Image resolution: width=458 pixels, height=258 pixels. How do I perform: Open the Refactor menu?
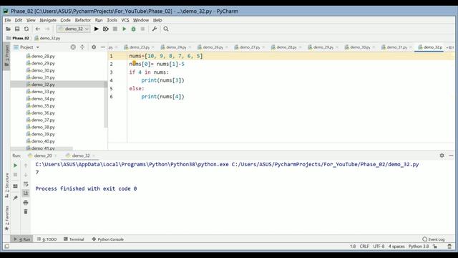83,20
